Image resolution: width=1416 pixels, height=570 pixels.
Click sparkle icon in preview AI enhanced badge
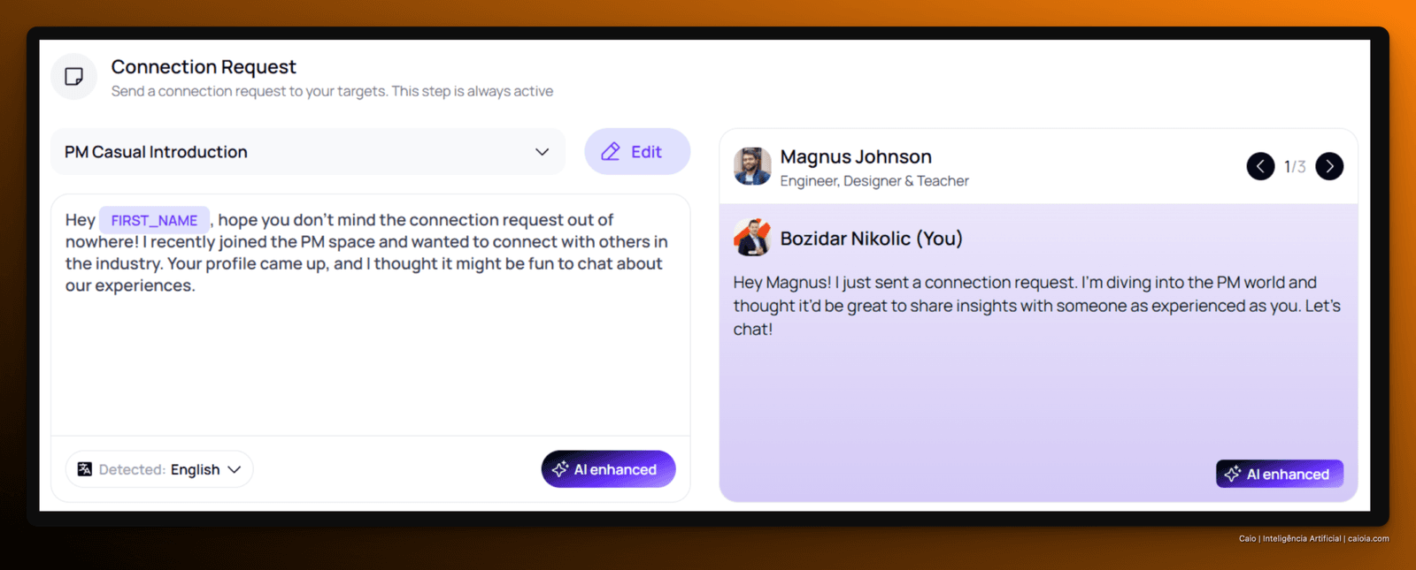tap(1232, 475)
